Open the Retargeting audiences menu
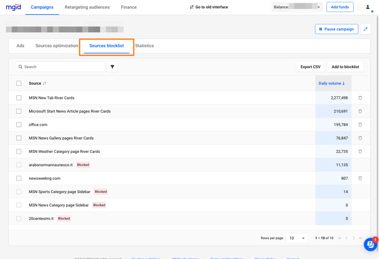Viewport: 379px width, 259px height. (x=87, y=7)
